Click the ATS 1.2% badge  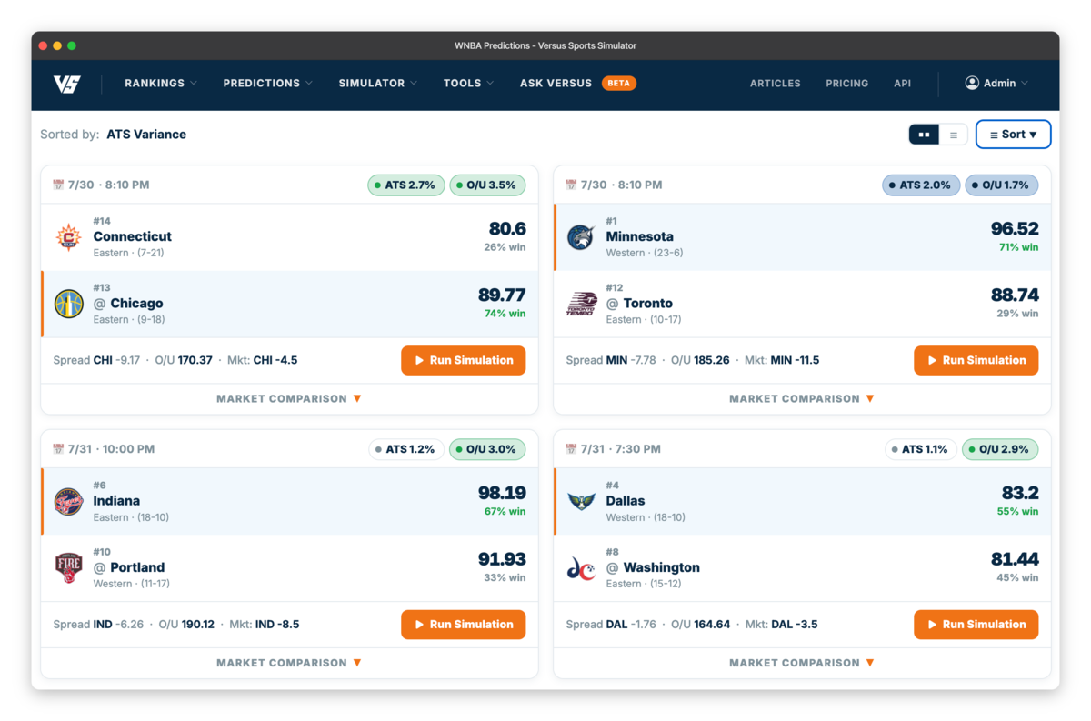[x=406, y=449]
